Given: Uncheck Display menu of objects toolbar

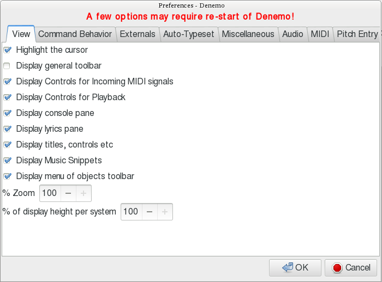Looking at the screenshot, I should [x=7, y=176].
